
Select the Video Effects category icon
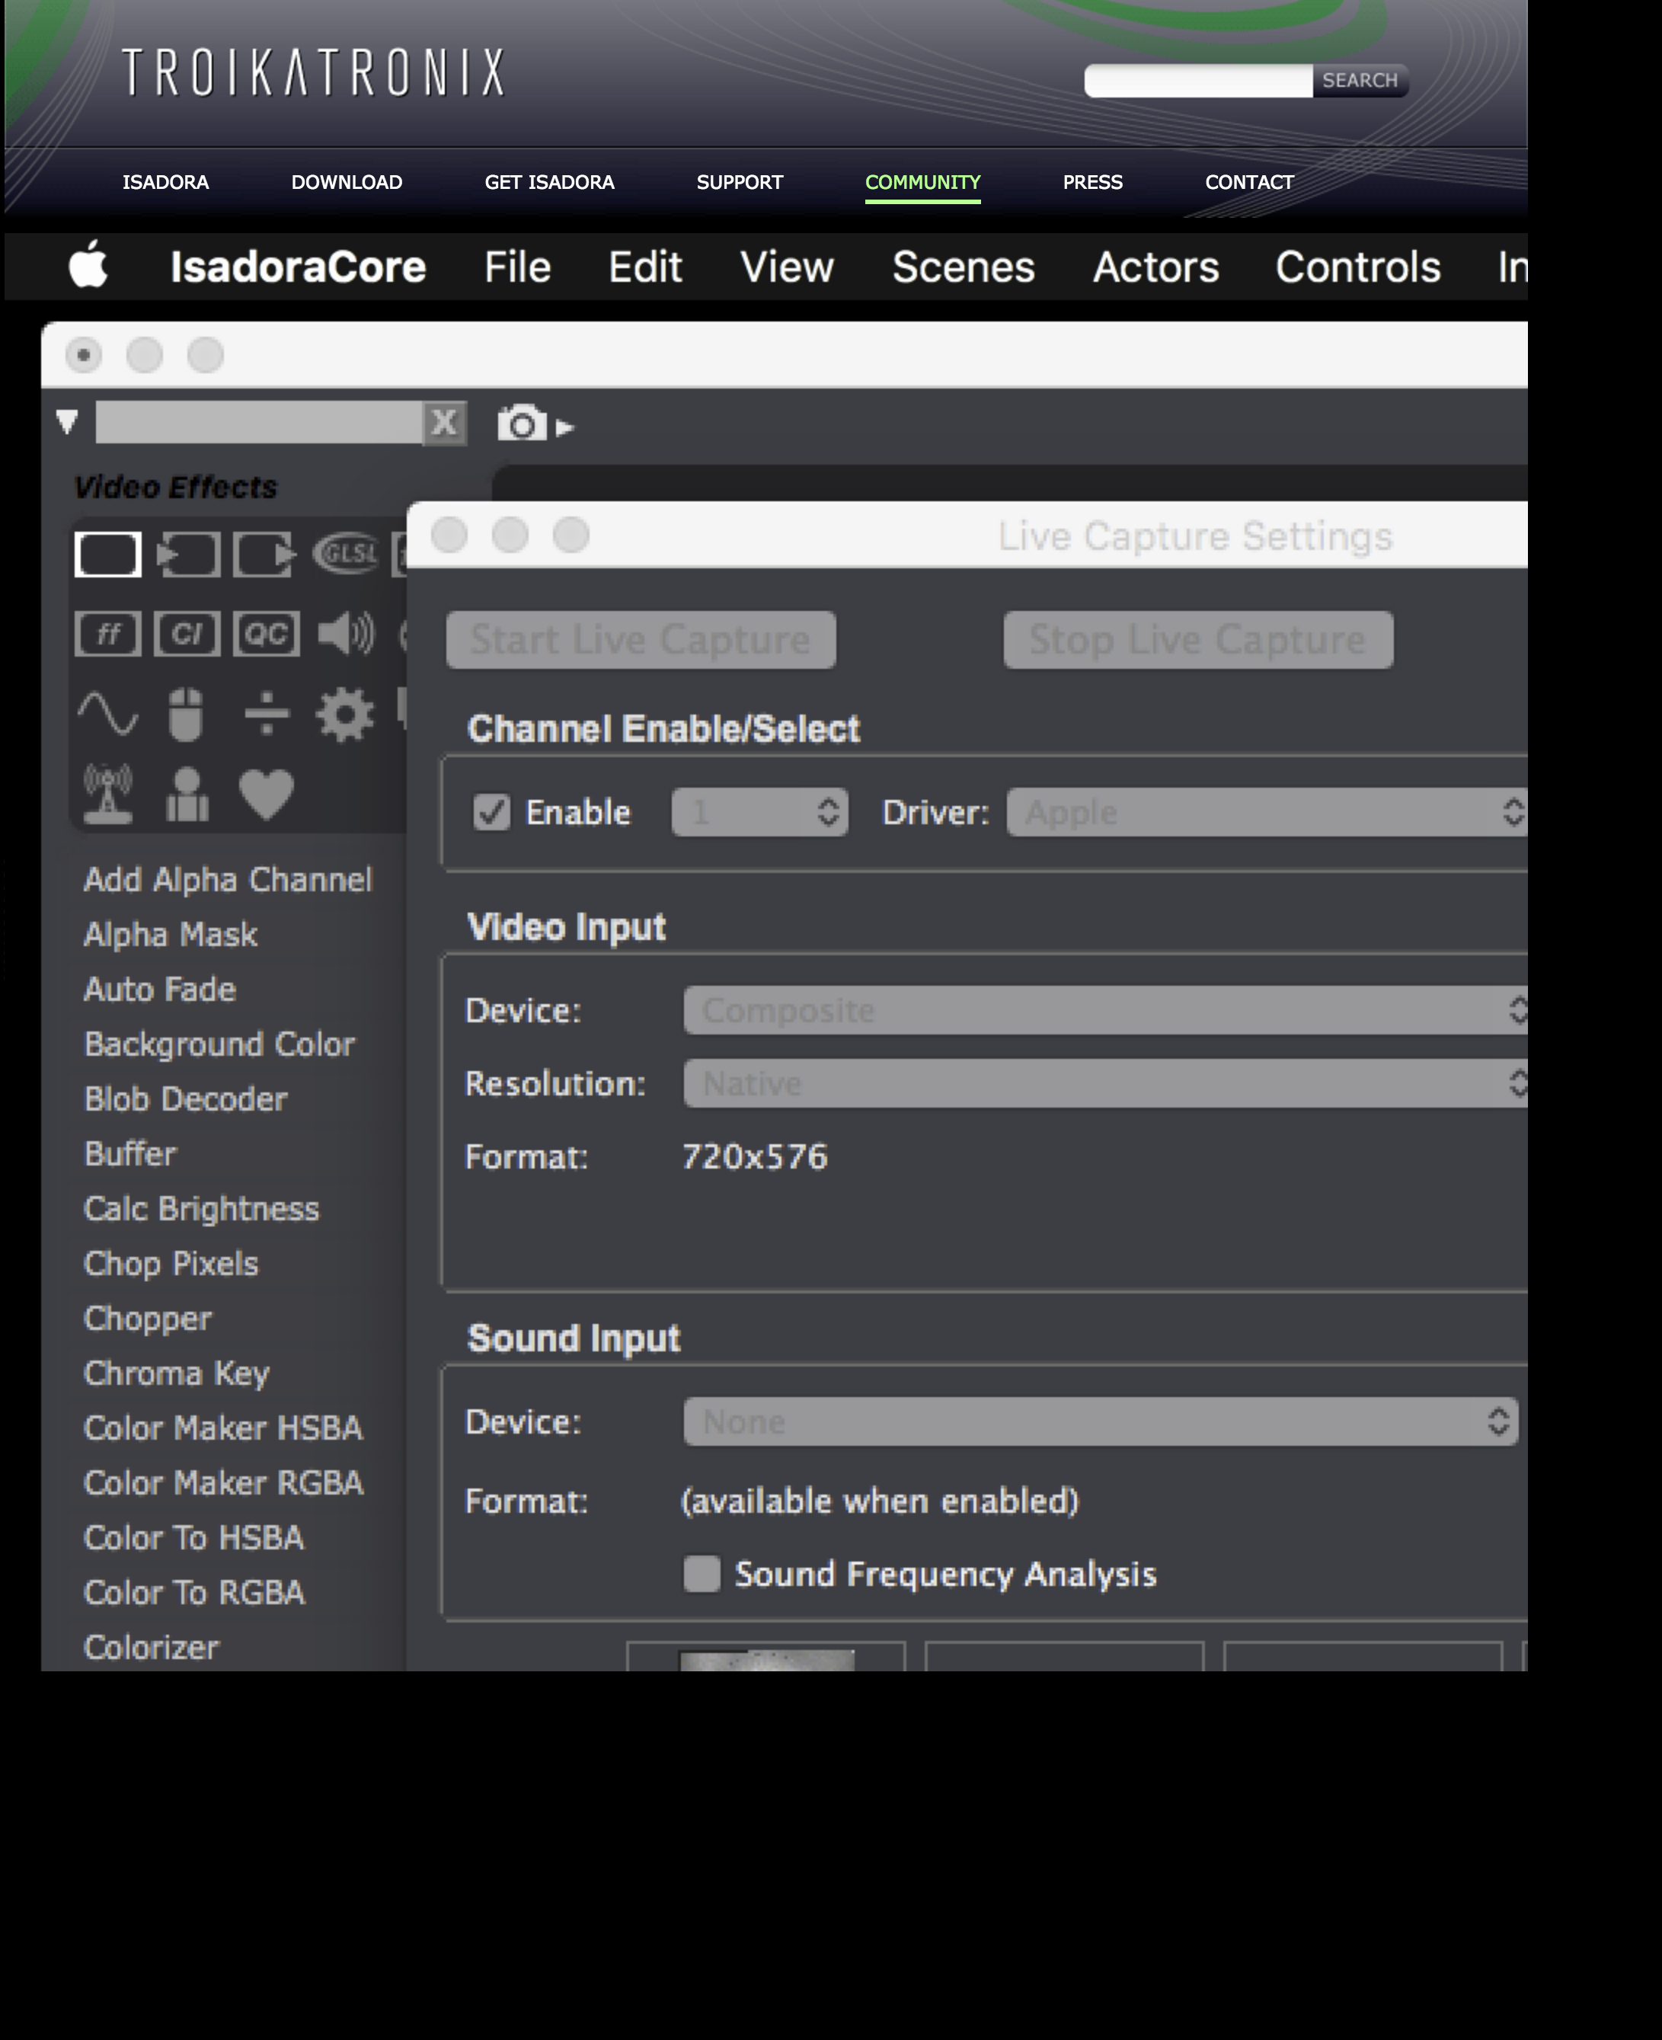pyautogui.click(x=107, y=555)
